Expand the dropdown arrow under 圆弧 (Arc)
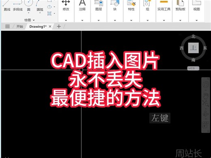 (x=40, y=13)
